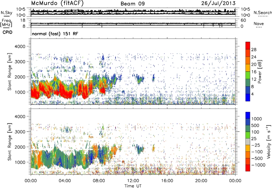Click the Slant Range title of power panel

pyautogui.click(x=10, y=72)
